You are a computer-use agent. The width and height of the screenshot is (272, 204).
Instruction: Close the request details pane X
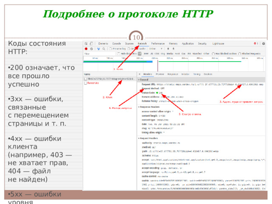tap(139, 74)
